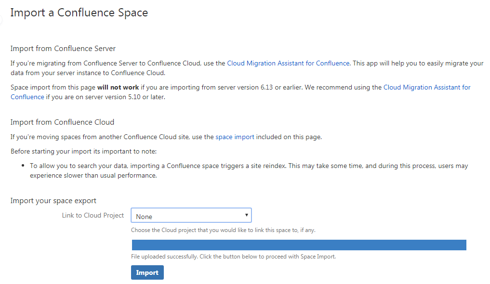Screen dimensions: 490x284
Task: Click the 'Before starting your import' note line
Action: (x=83, y=152)
